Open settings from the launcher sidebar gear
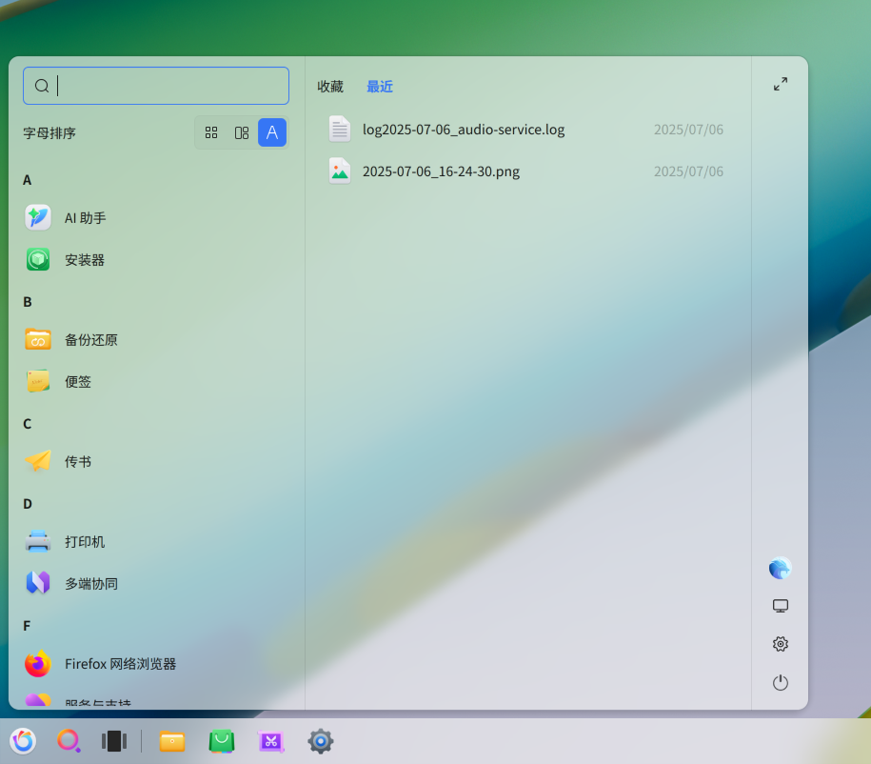This screenshot has height=764, width=871. pyautogui.click(x=781, y=644)
